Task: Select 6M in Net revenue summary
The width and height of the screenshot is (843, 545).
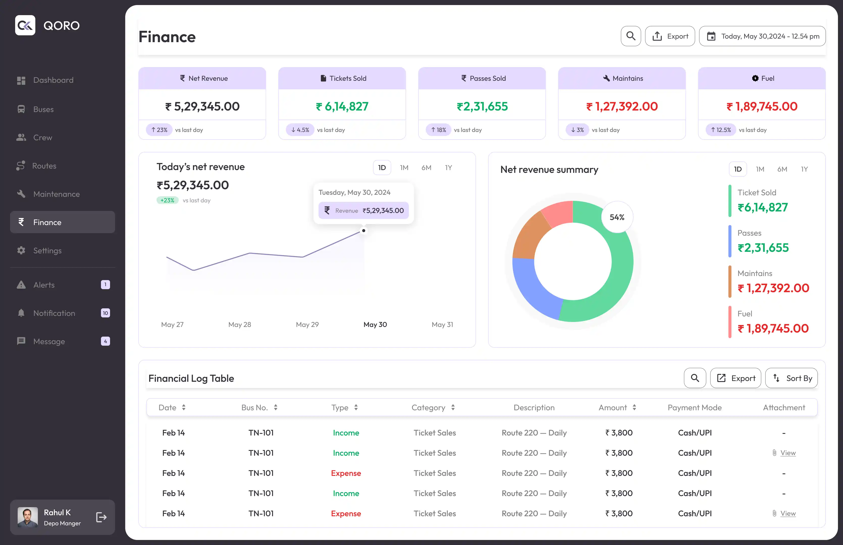Action: [782, 169]
